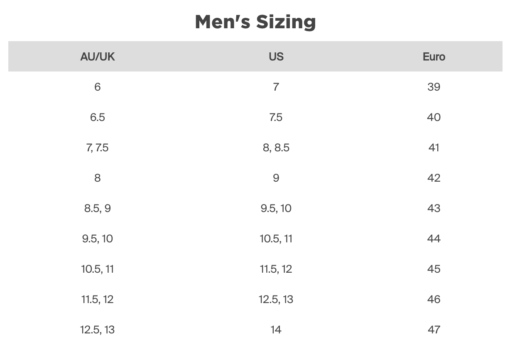Image resolution: width=510 pixels, height=360 pixels.
Task: Select Euro size 40
Action: click(434, 117)
